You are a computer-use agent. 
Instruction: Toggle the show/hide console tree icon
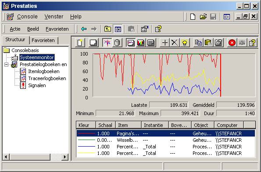(x=118, y=29)
